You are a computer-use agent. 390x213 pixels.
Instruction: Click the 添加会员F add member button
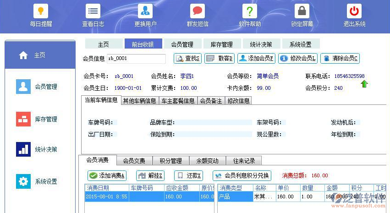pyautogui.click(x=256, y=59)
